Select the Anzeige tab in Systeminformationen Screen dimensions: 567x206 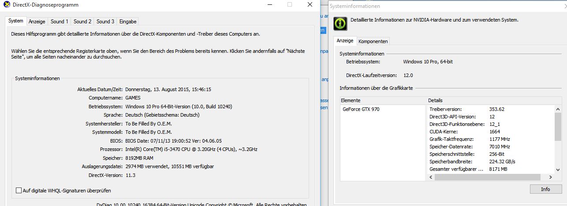[345, 40]
